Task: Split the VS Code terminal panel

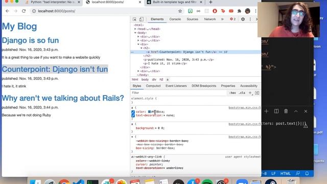Action: [276, 111]
